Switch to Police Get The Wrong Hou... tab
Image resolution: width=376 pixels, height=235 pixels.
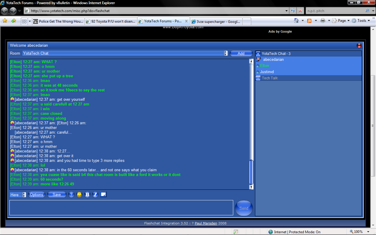click(x=58, y=21)
